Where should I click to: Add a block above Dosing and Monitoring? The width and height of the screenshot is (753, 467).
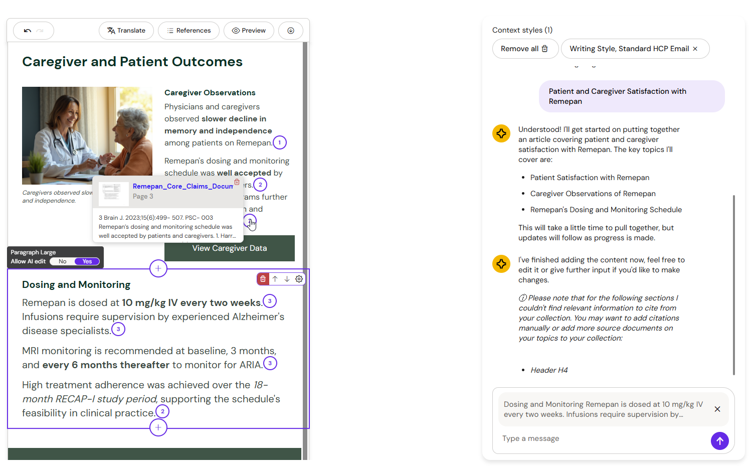point(158,268)
